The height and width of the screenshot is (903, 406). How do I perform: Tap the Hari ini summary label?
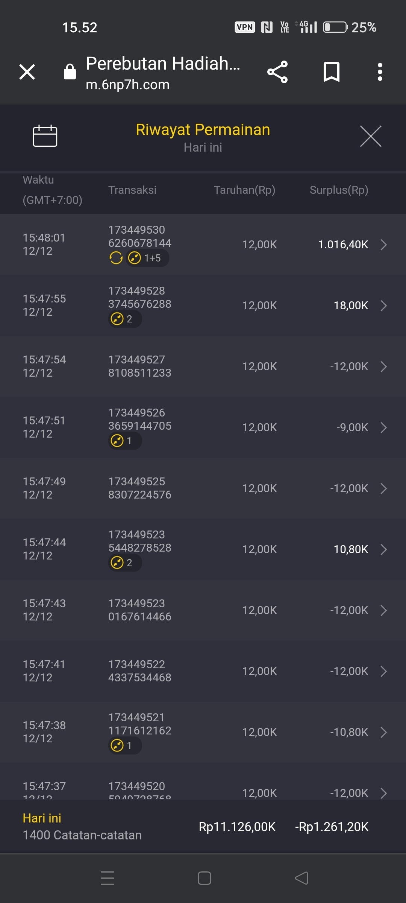[42, 818]
